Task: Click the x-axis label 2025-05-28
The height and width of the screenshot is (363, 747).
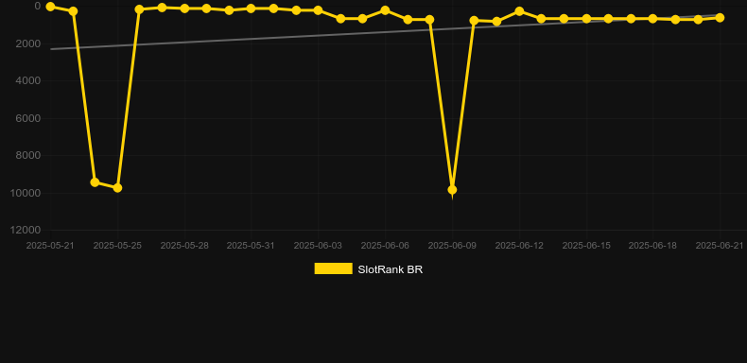Action: pyautogui.click(x=184, y=246)
